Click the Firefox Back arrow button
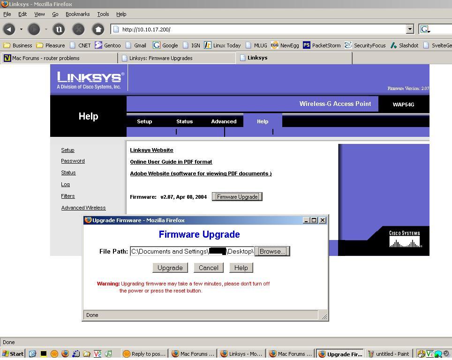Viewport: 452px width, 360px height. 9,30
